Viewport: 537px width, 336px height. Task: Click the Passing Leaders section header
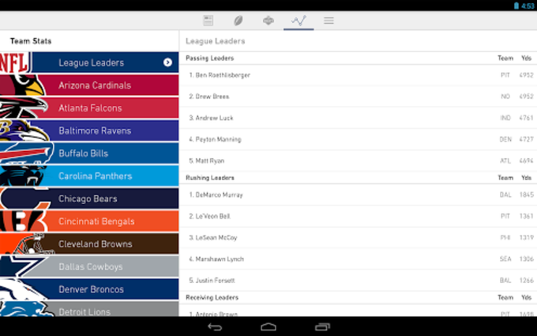pyautogui.click(x=209, y=58)
